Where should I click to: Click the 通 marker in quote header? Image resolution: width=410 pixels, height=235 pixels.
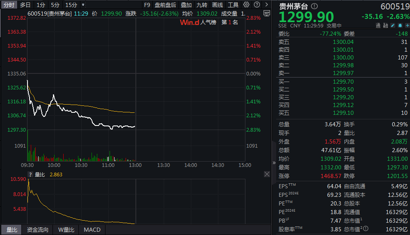378,25
